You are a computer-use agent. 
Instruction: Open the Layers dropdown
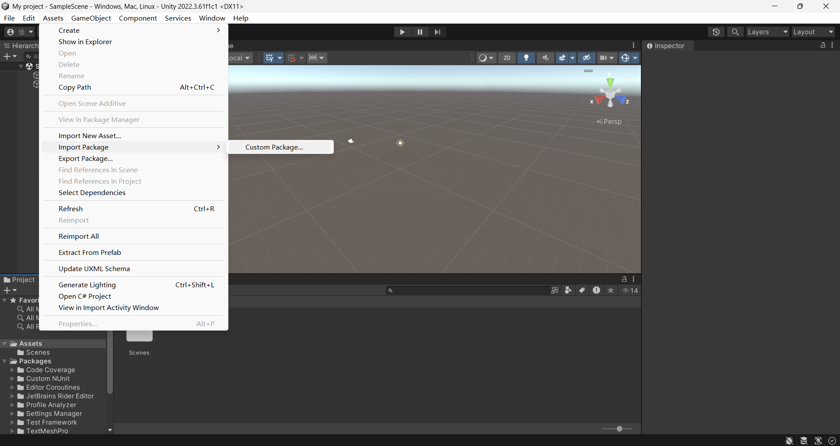coord(767,32)
